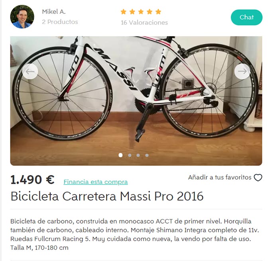This screenshot has height=261, width=271.
Task: Click the heart favorite icon
Action: point(258,178)
